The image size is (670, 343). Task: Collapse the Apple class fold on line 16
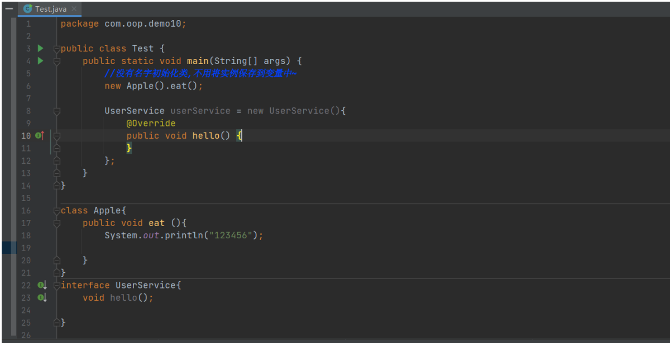coord(56,211)
